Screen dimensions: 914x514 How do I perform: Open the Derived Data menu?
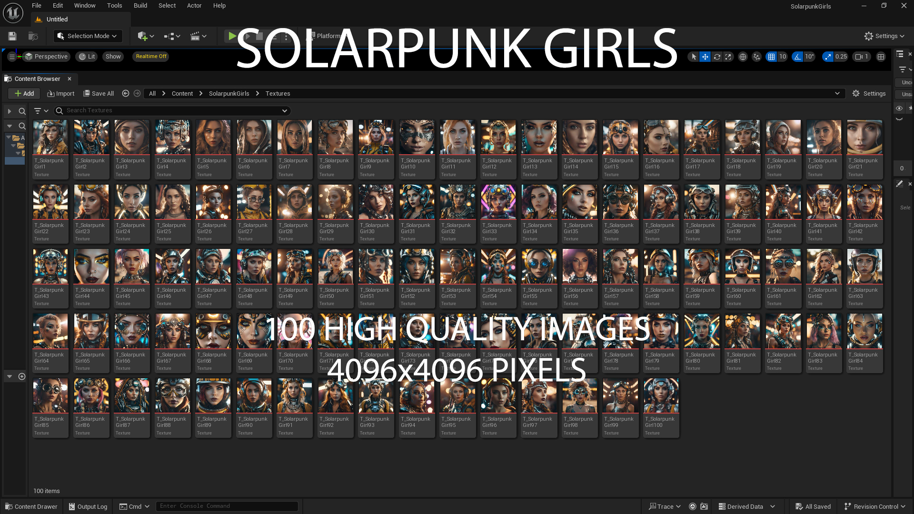(746, 506)
